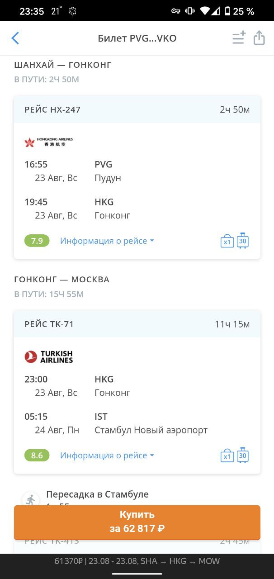Open the share ticket icon
Screen dimensions: 274x579
tap(259, 38)
